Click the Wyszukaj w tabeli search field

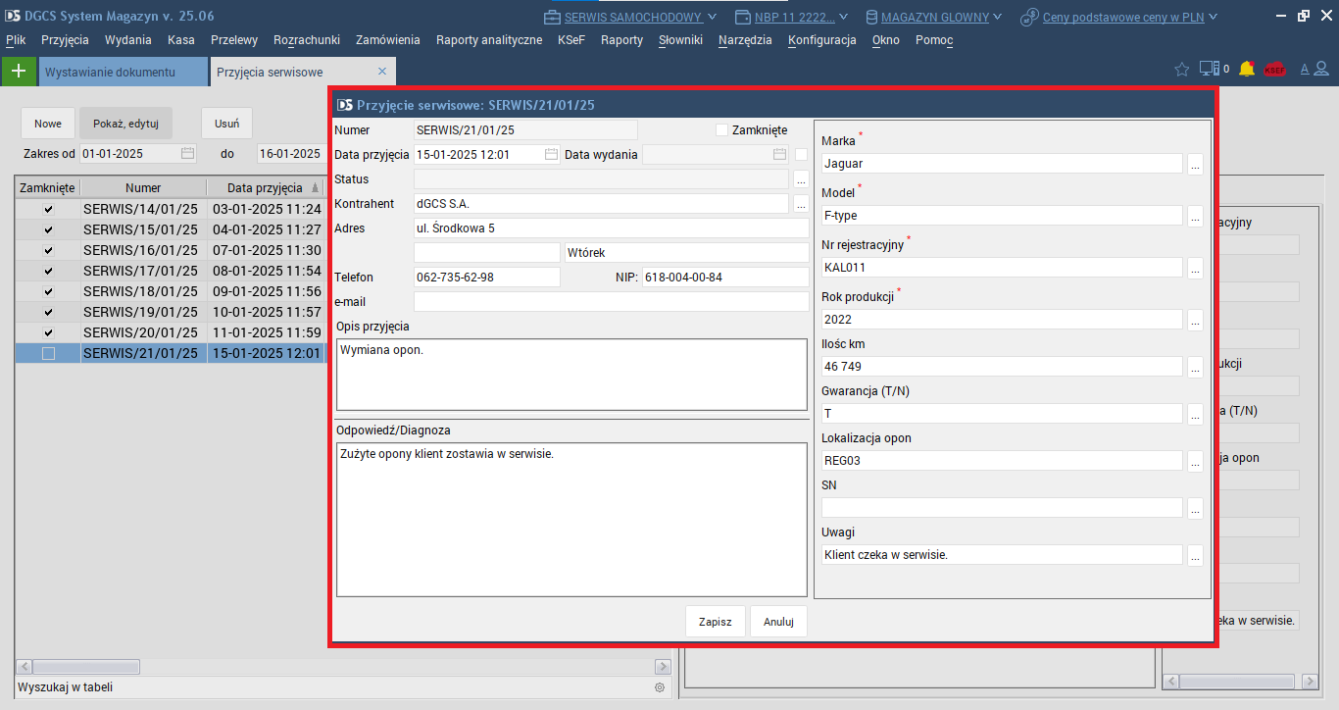333,687
